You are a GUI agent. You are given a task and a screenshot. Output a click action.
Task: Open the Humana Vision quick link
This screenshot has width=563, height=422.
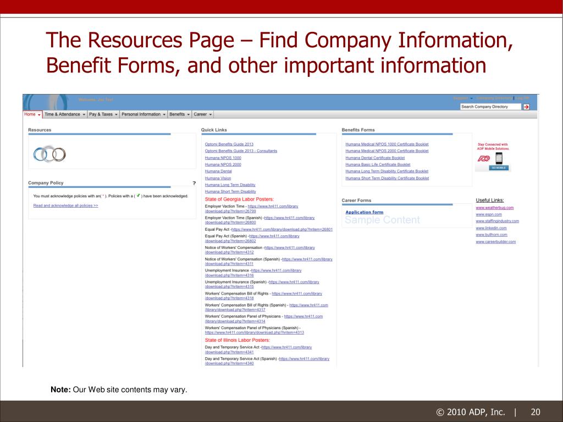tap(218, 179)
